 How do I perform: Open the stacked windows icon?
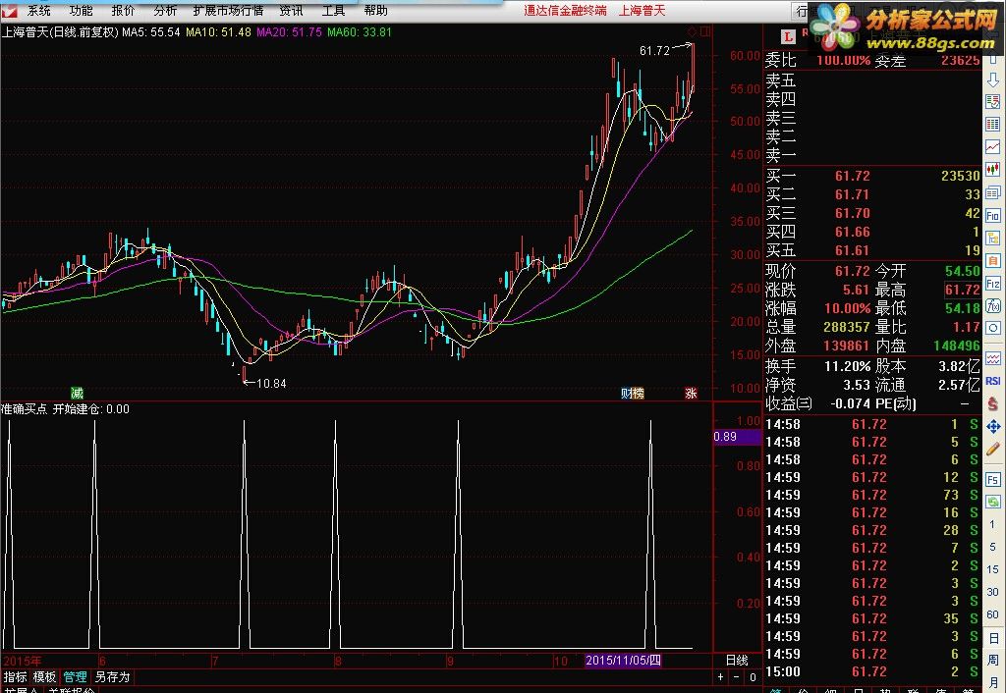992,192
